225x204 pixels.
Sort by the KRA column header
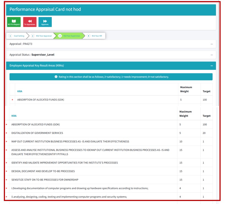[x=14, y=116]
